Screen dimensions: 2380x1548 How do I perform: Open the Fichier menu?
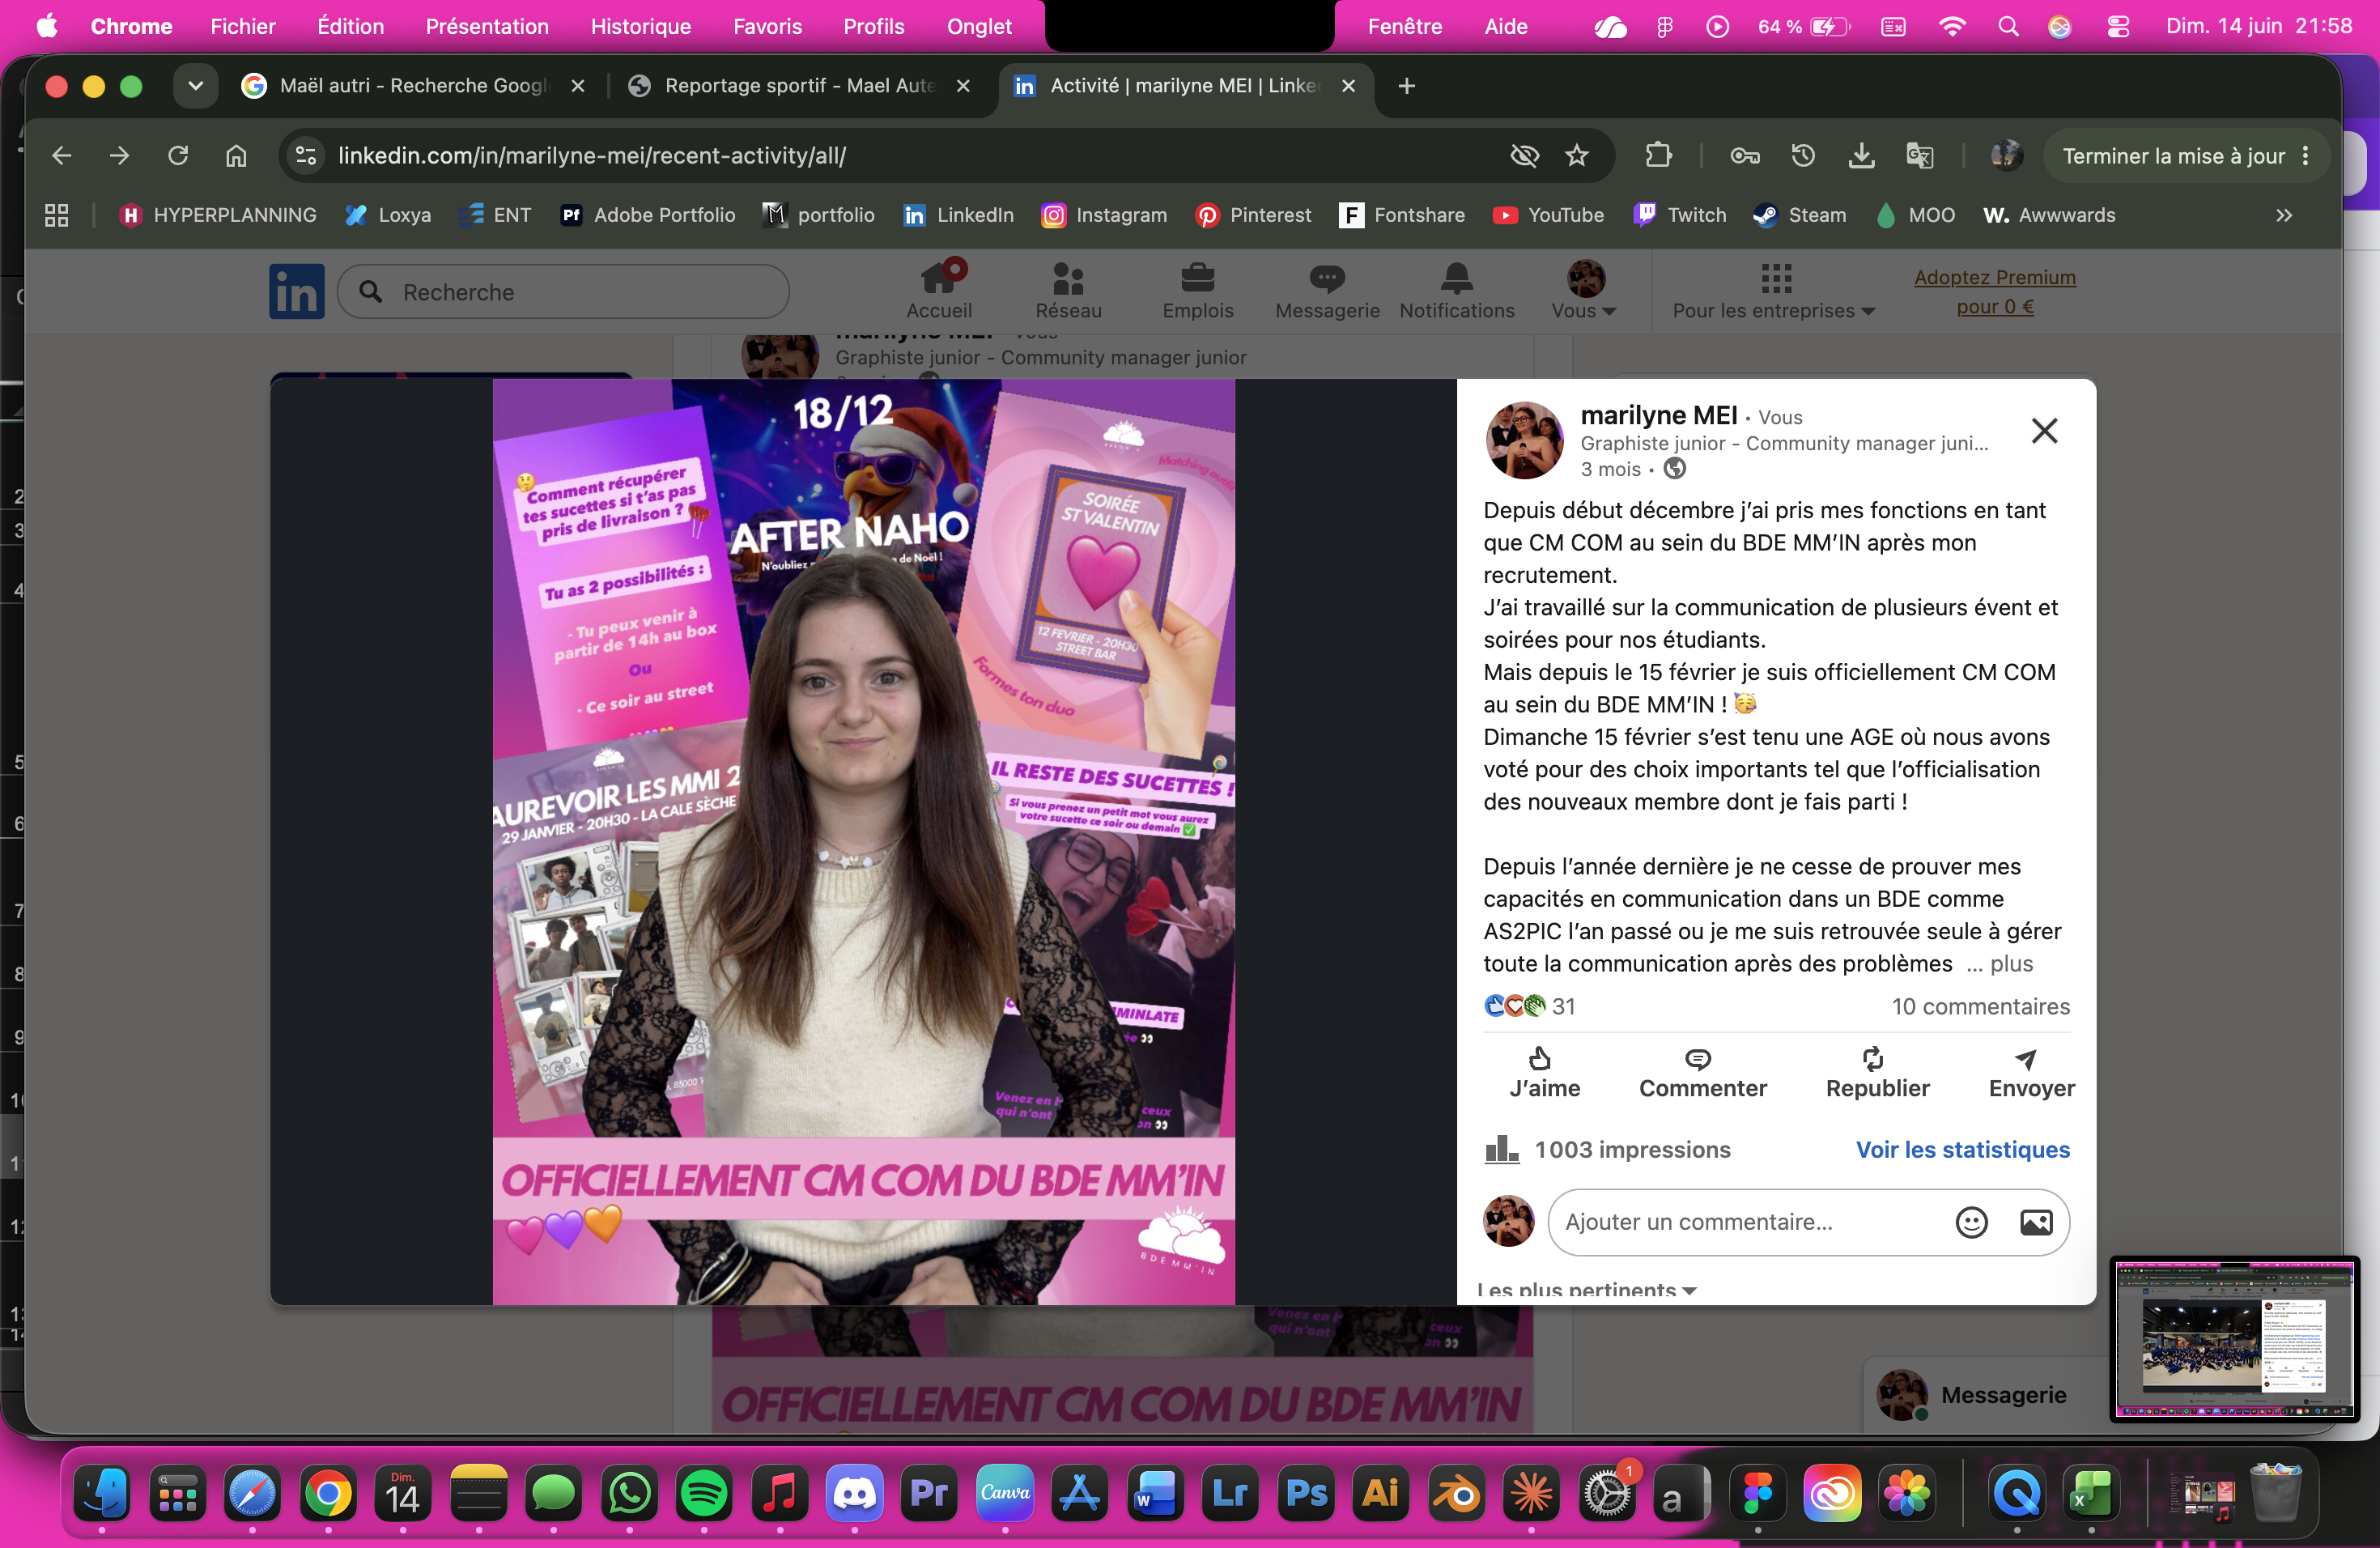[x=242, y=26]
